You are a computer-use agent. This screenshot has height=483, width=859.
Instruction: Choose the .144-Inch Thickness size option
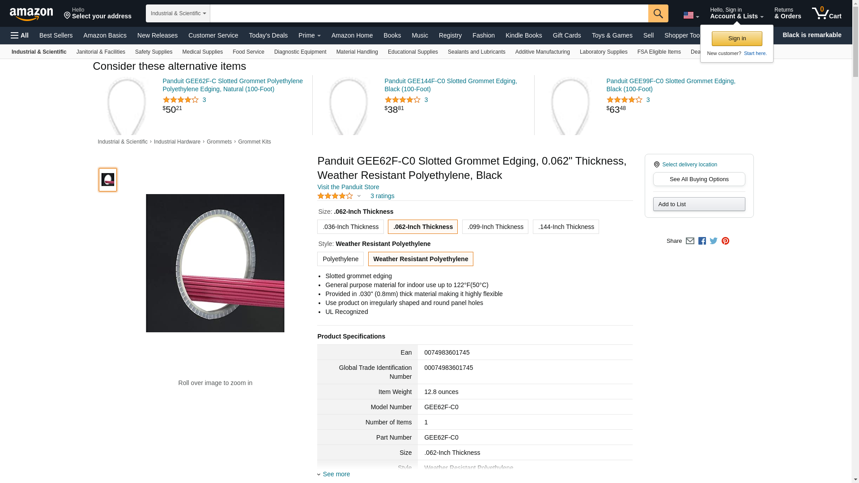[566, 227]
